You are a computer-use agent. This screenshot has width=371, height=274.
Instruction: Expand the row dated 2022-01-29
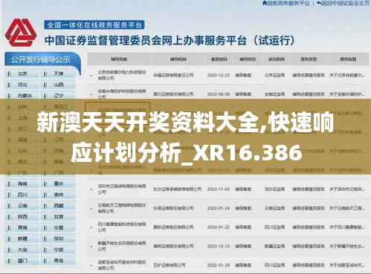91,265
